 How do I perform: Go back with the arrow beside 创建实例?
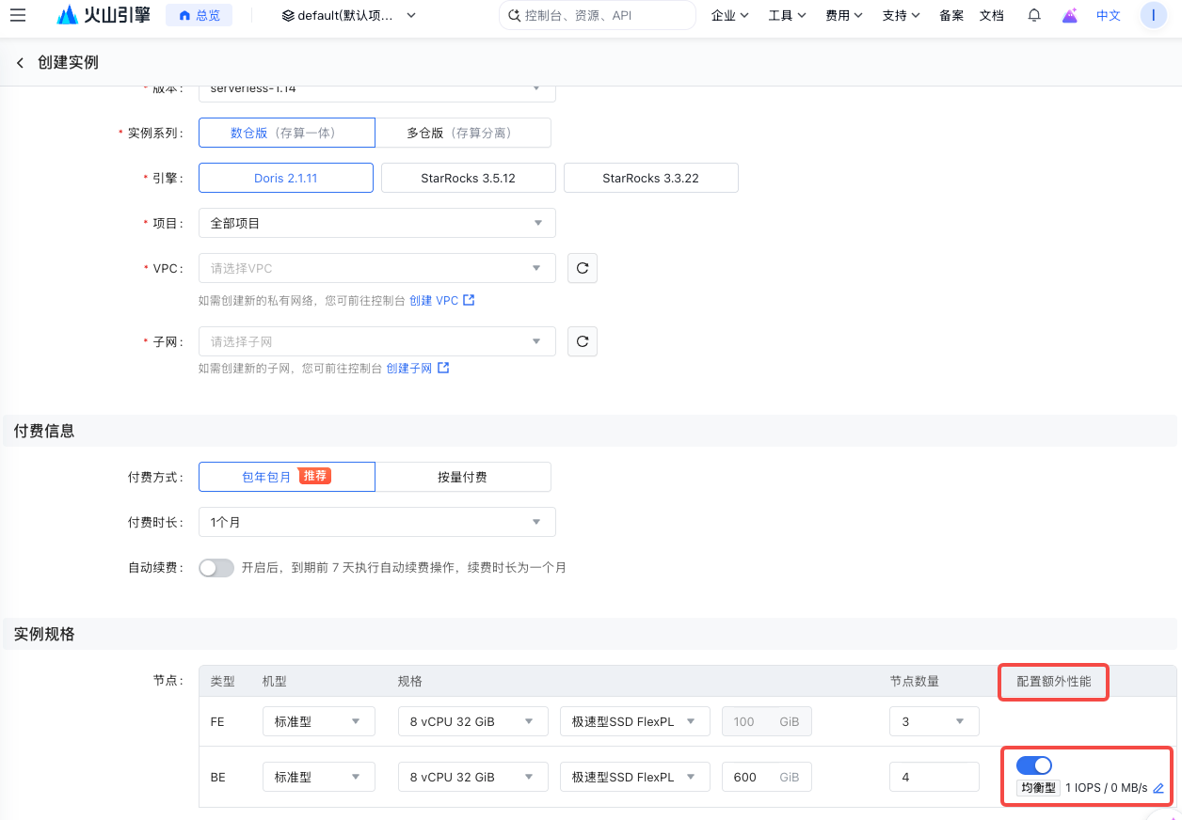pyautogui.click(x=20, y=62)
